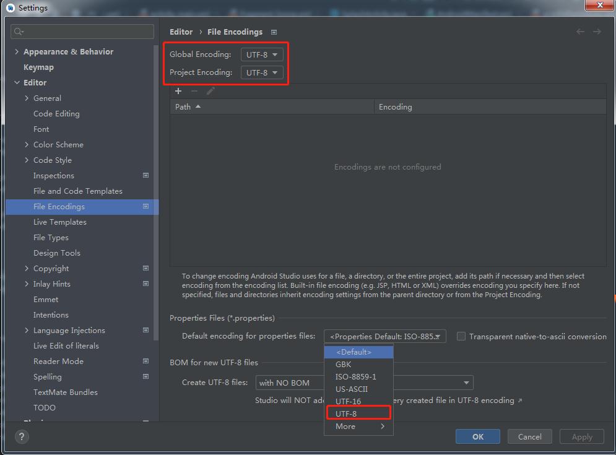Image resolution: width=616 pixels, height=455 pixels.
Task: Expand Code Style tree node
Action: 27,160
